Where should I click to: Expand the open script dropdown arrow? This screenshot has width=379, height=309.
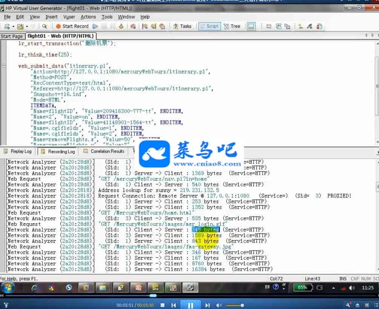pyautogui.click(x=27, y=26)
